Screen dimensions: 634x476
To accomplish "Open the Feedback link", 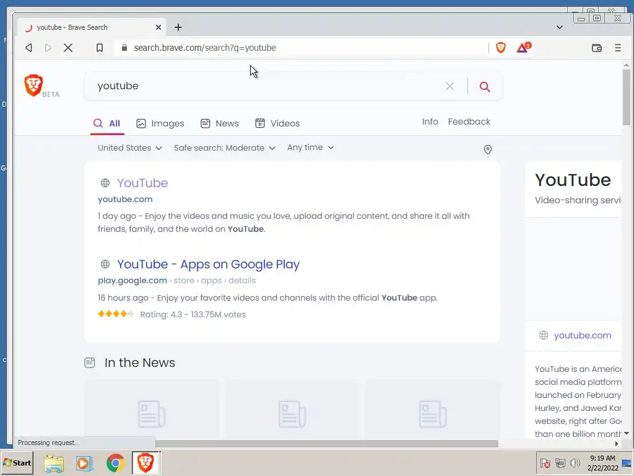I will tap(469, 121).
